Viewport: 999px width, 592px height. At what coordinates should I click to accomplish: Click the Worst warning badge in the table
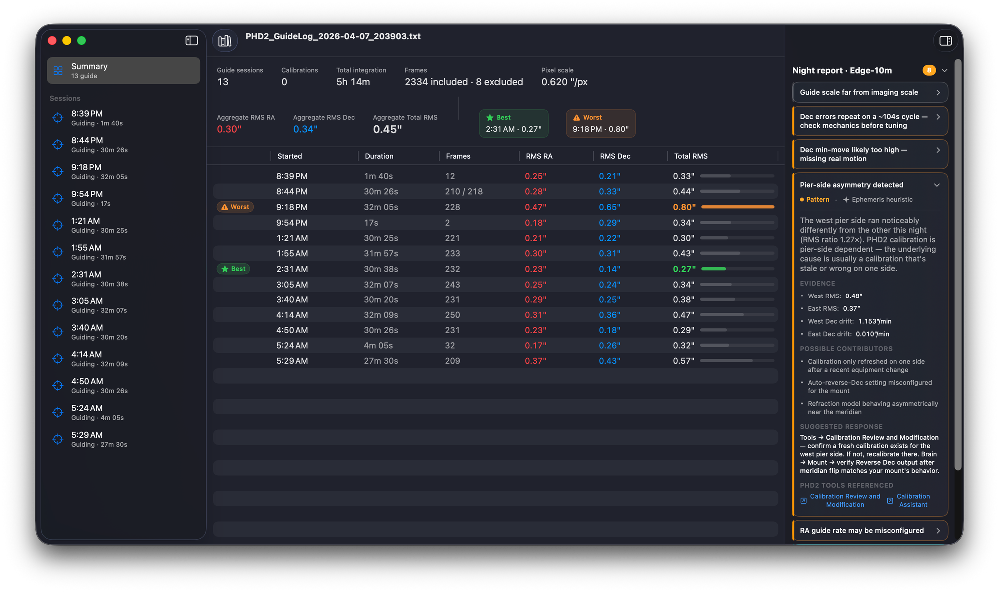click(235, 207)
